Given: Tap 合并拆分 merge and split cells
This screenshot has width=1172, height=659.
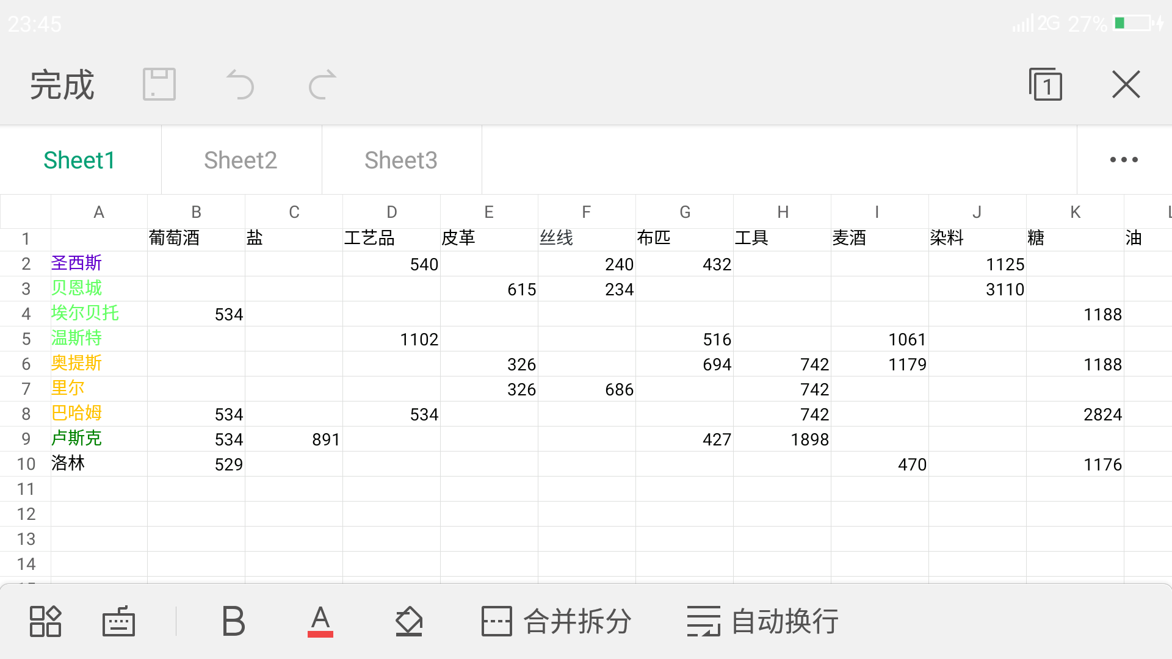Looking at the screenshot, I should pos(556,621).
